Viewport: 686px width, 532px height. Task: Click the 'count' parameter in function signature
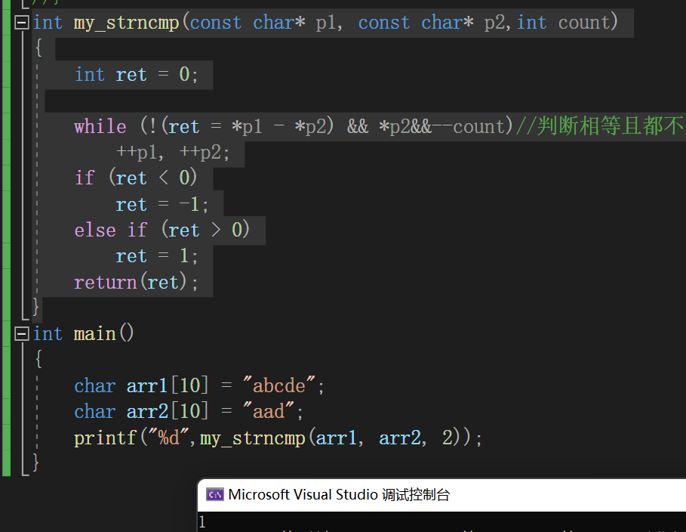point(584,23)
